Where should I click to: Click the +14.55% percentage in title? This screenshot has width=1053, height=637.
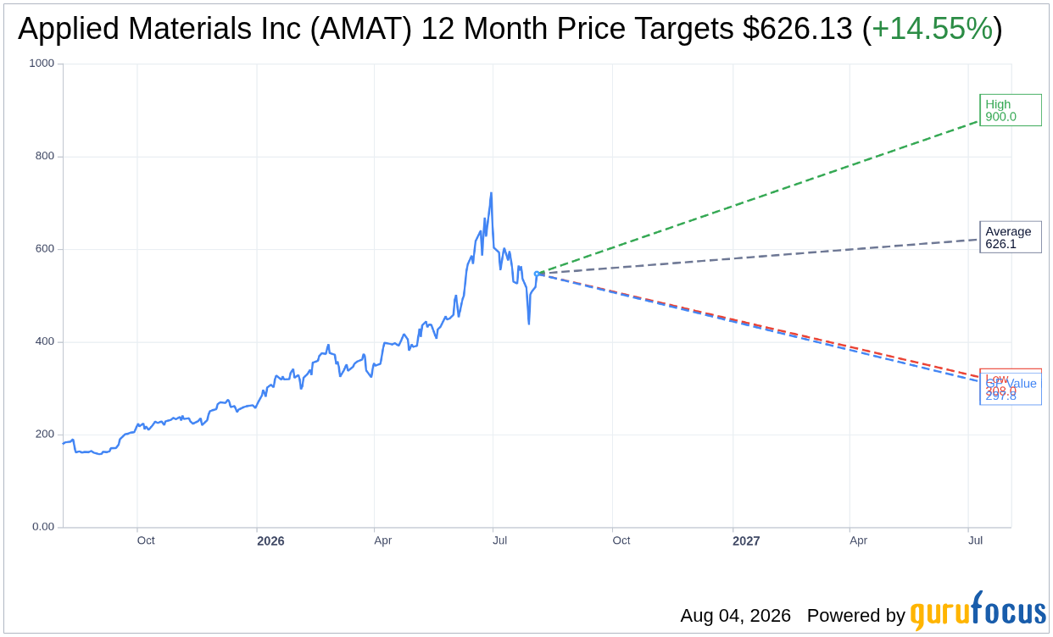pos(932,29)
